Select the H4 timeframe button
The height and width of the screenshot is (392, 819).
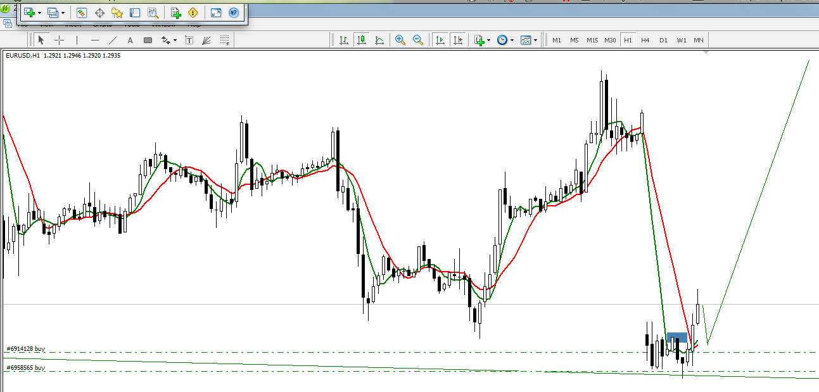645,40
